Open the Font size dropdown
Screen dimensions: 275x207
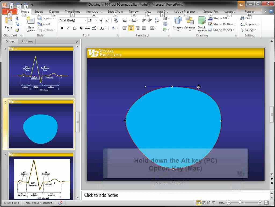tap(96, 20)
